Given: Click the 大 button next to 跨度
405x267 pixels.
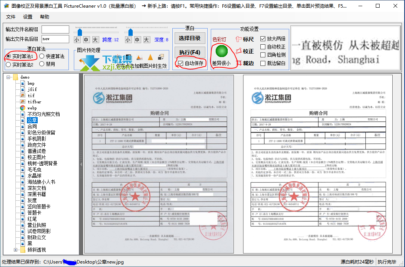Looking at the screenshot, I should [x=95, y=40].
